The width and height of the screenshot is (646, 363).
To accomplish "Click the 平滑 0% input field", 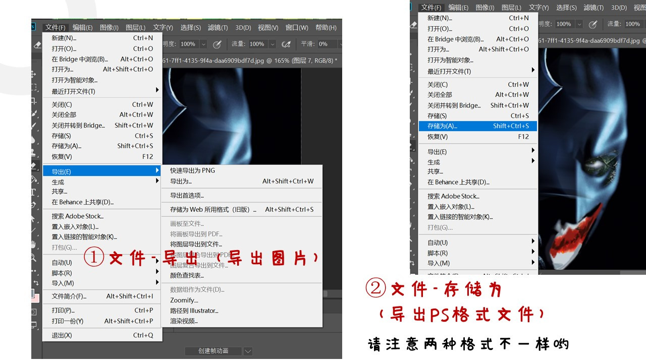I will coord(324,44).
